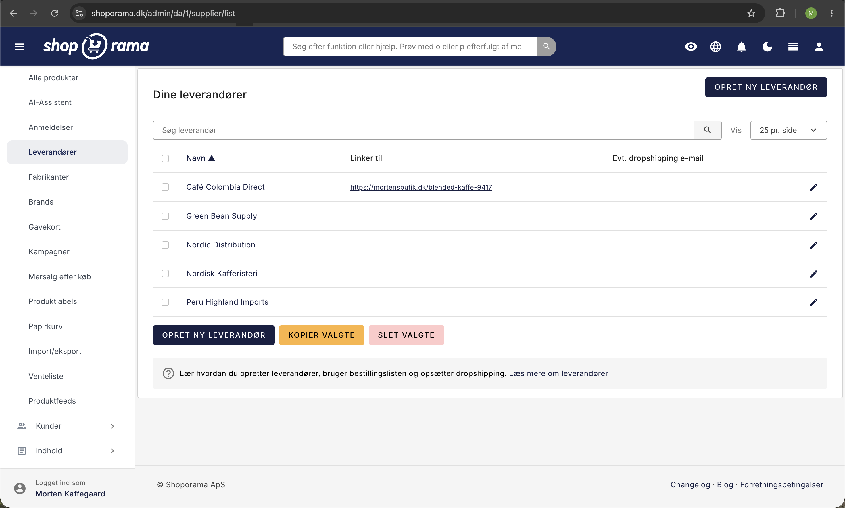Screen dimensions: 845x508
Task: Open AI-Assistent in sidebar
Action: 50,102
